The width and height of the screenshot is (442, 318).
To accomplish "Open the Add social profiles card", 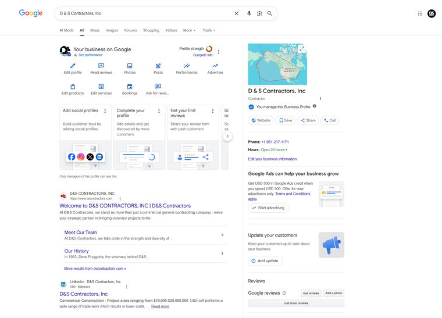I will (85, 137).
